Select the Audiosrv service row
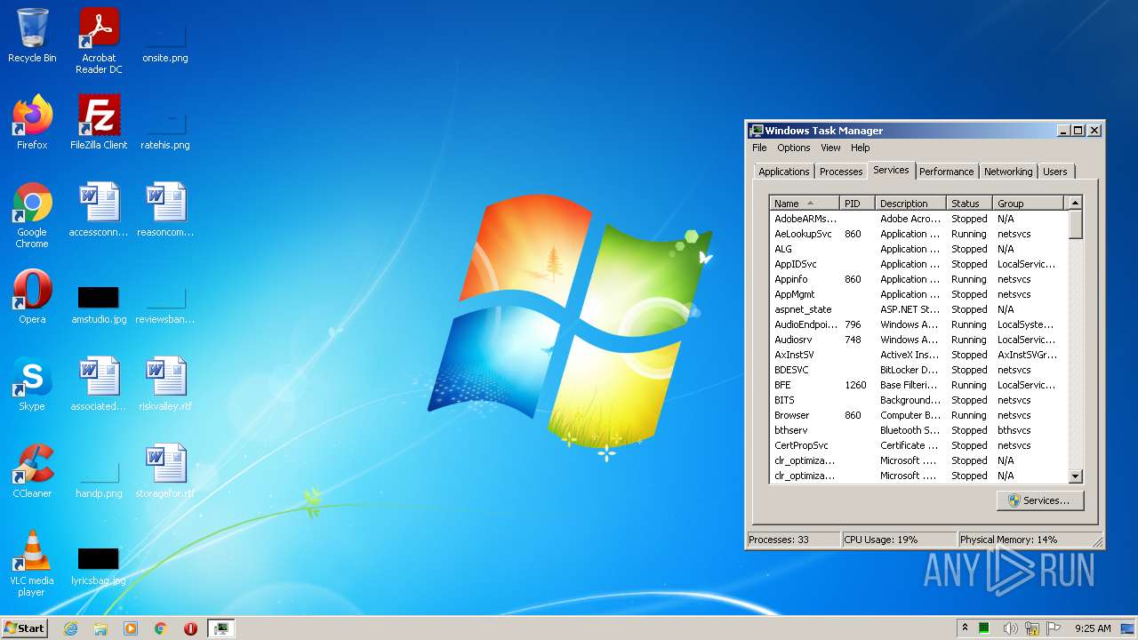 tap(918, 340)
